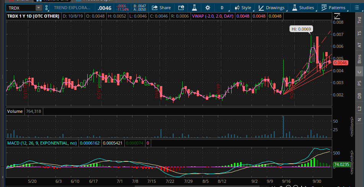
Task: Click the small icon beside the symbol dropdown
Action: pyautogui.click(x=47, y=8)
